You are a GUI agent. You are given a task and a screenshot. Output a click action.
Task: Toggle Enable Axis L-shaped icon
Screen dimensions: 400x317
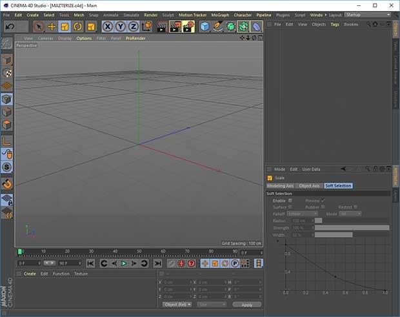click(x=7, y=141)
